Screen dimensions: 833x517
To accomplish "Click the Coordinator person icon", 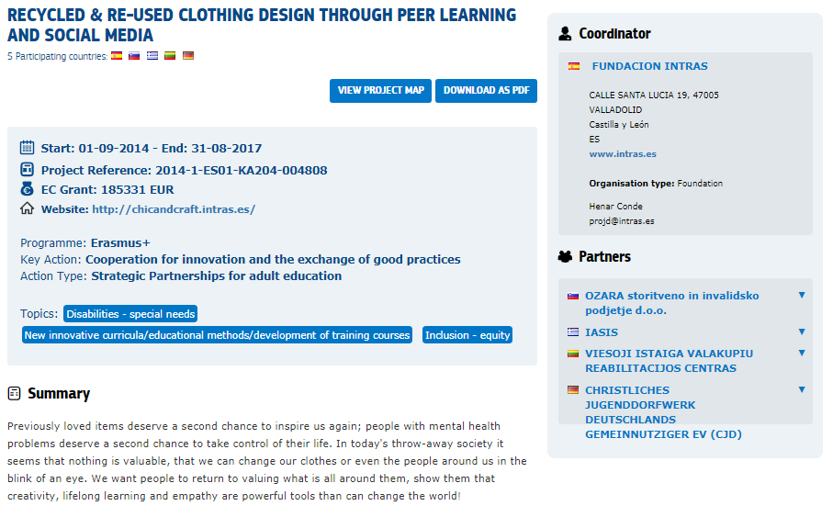I will click(x=565, y=34).
